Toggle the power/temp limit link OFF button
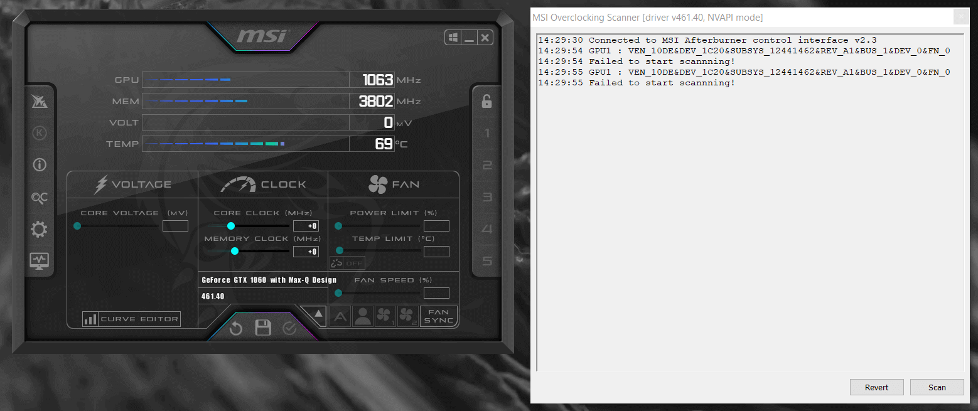The width and height of the screenshot is (978, 411). [347, 263]
